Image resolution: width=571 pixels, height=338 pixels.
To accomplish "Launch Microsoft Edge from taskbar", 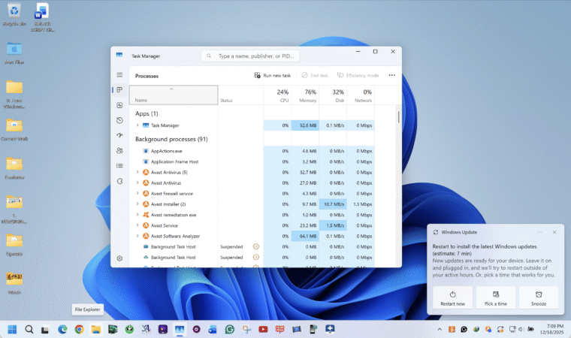I will (x=62, y=329).
